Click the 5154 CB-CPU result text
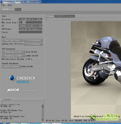 pos(31,52)
